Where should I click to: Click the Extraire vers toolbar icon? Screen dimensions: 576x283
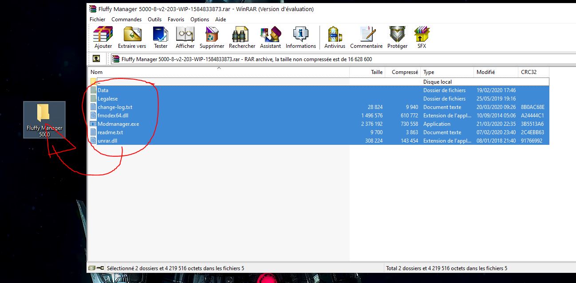(x=132, y=37)
